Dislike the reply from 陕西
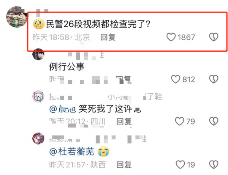 click(x=214, y=164)
